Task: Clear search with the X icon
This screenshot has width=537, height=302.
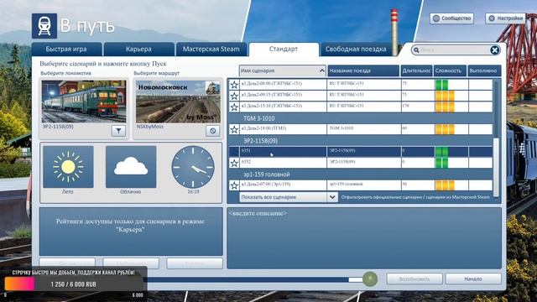Action: coord(494,50)
